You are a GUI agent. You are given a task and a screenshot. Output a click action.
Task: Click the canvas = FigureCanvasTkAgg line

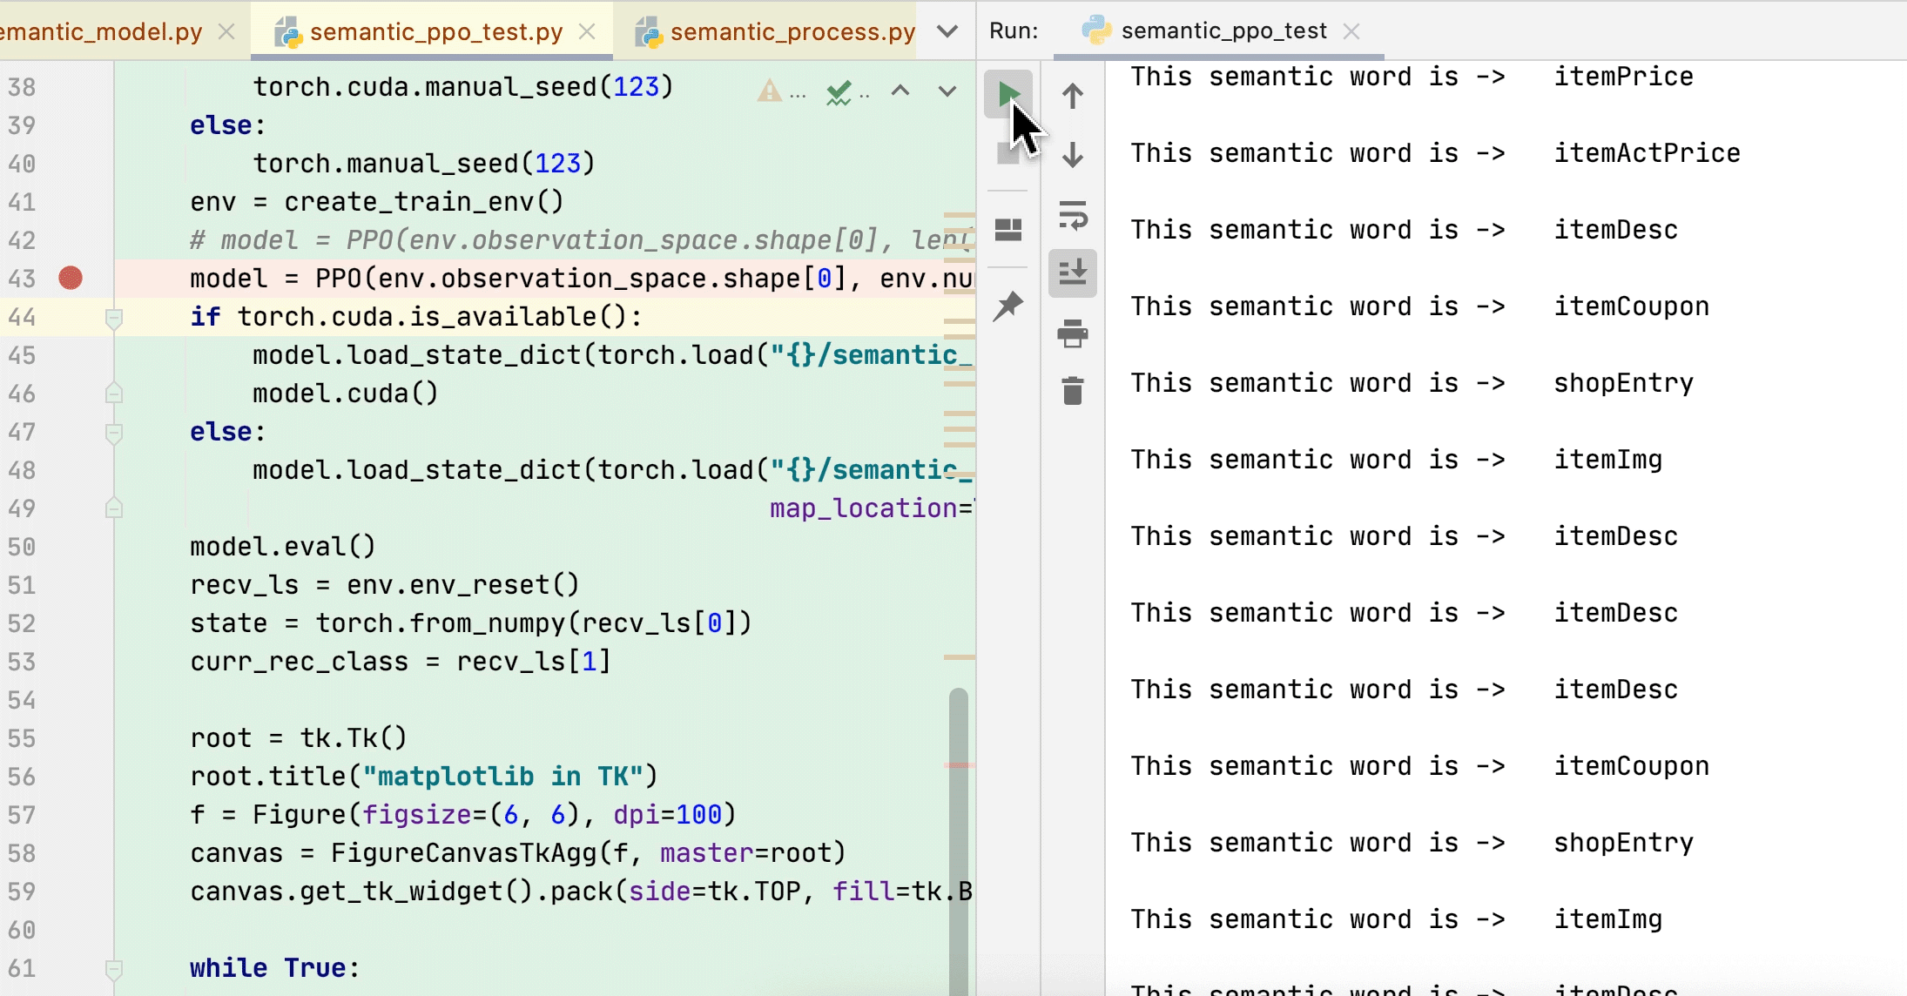coord(518,853)
